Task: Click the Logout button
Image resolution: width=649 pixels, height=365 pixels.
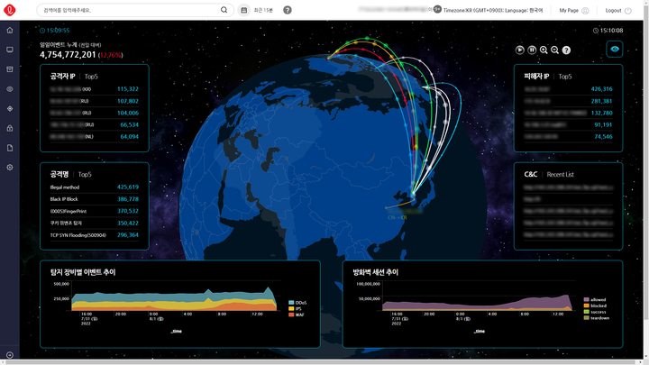Action: point(618,10)
